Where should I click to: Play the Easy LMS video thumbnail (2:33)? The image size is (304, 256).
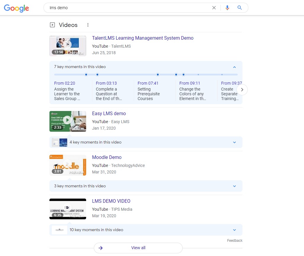[x=68, y=121]
